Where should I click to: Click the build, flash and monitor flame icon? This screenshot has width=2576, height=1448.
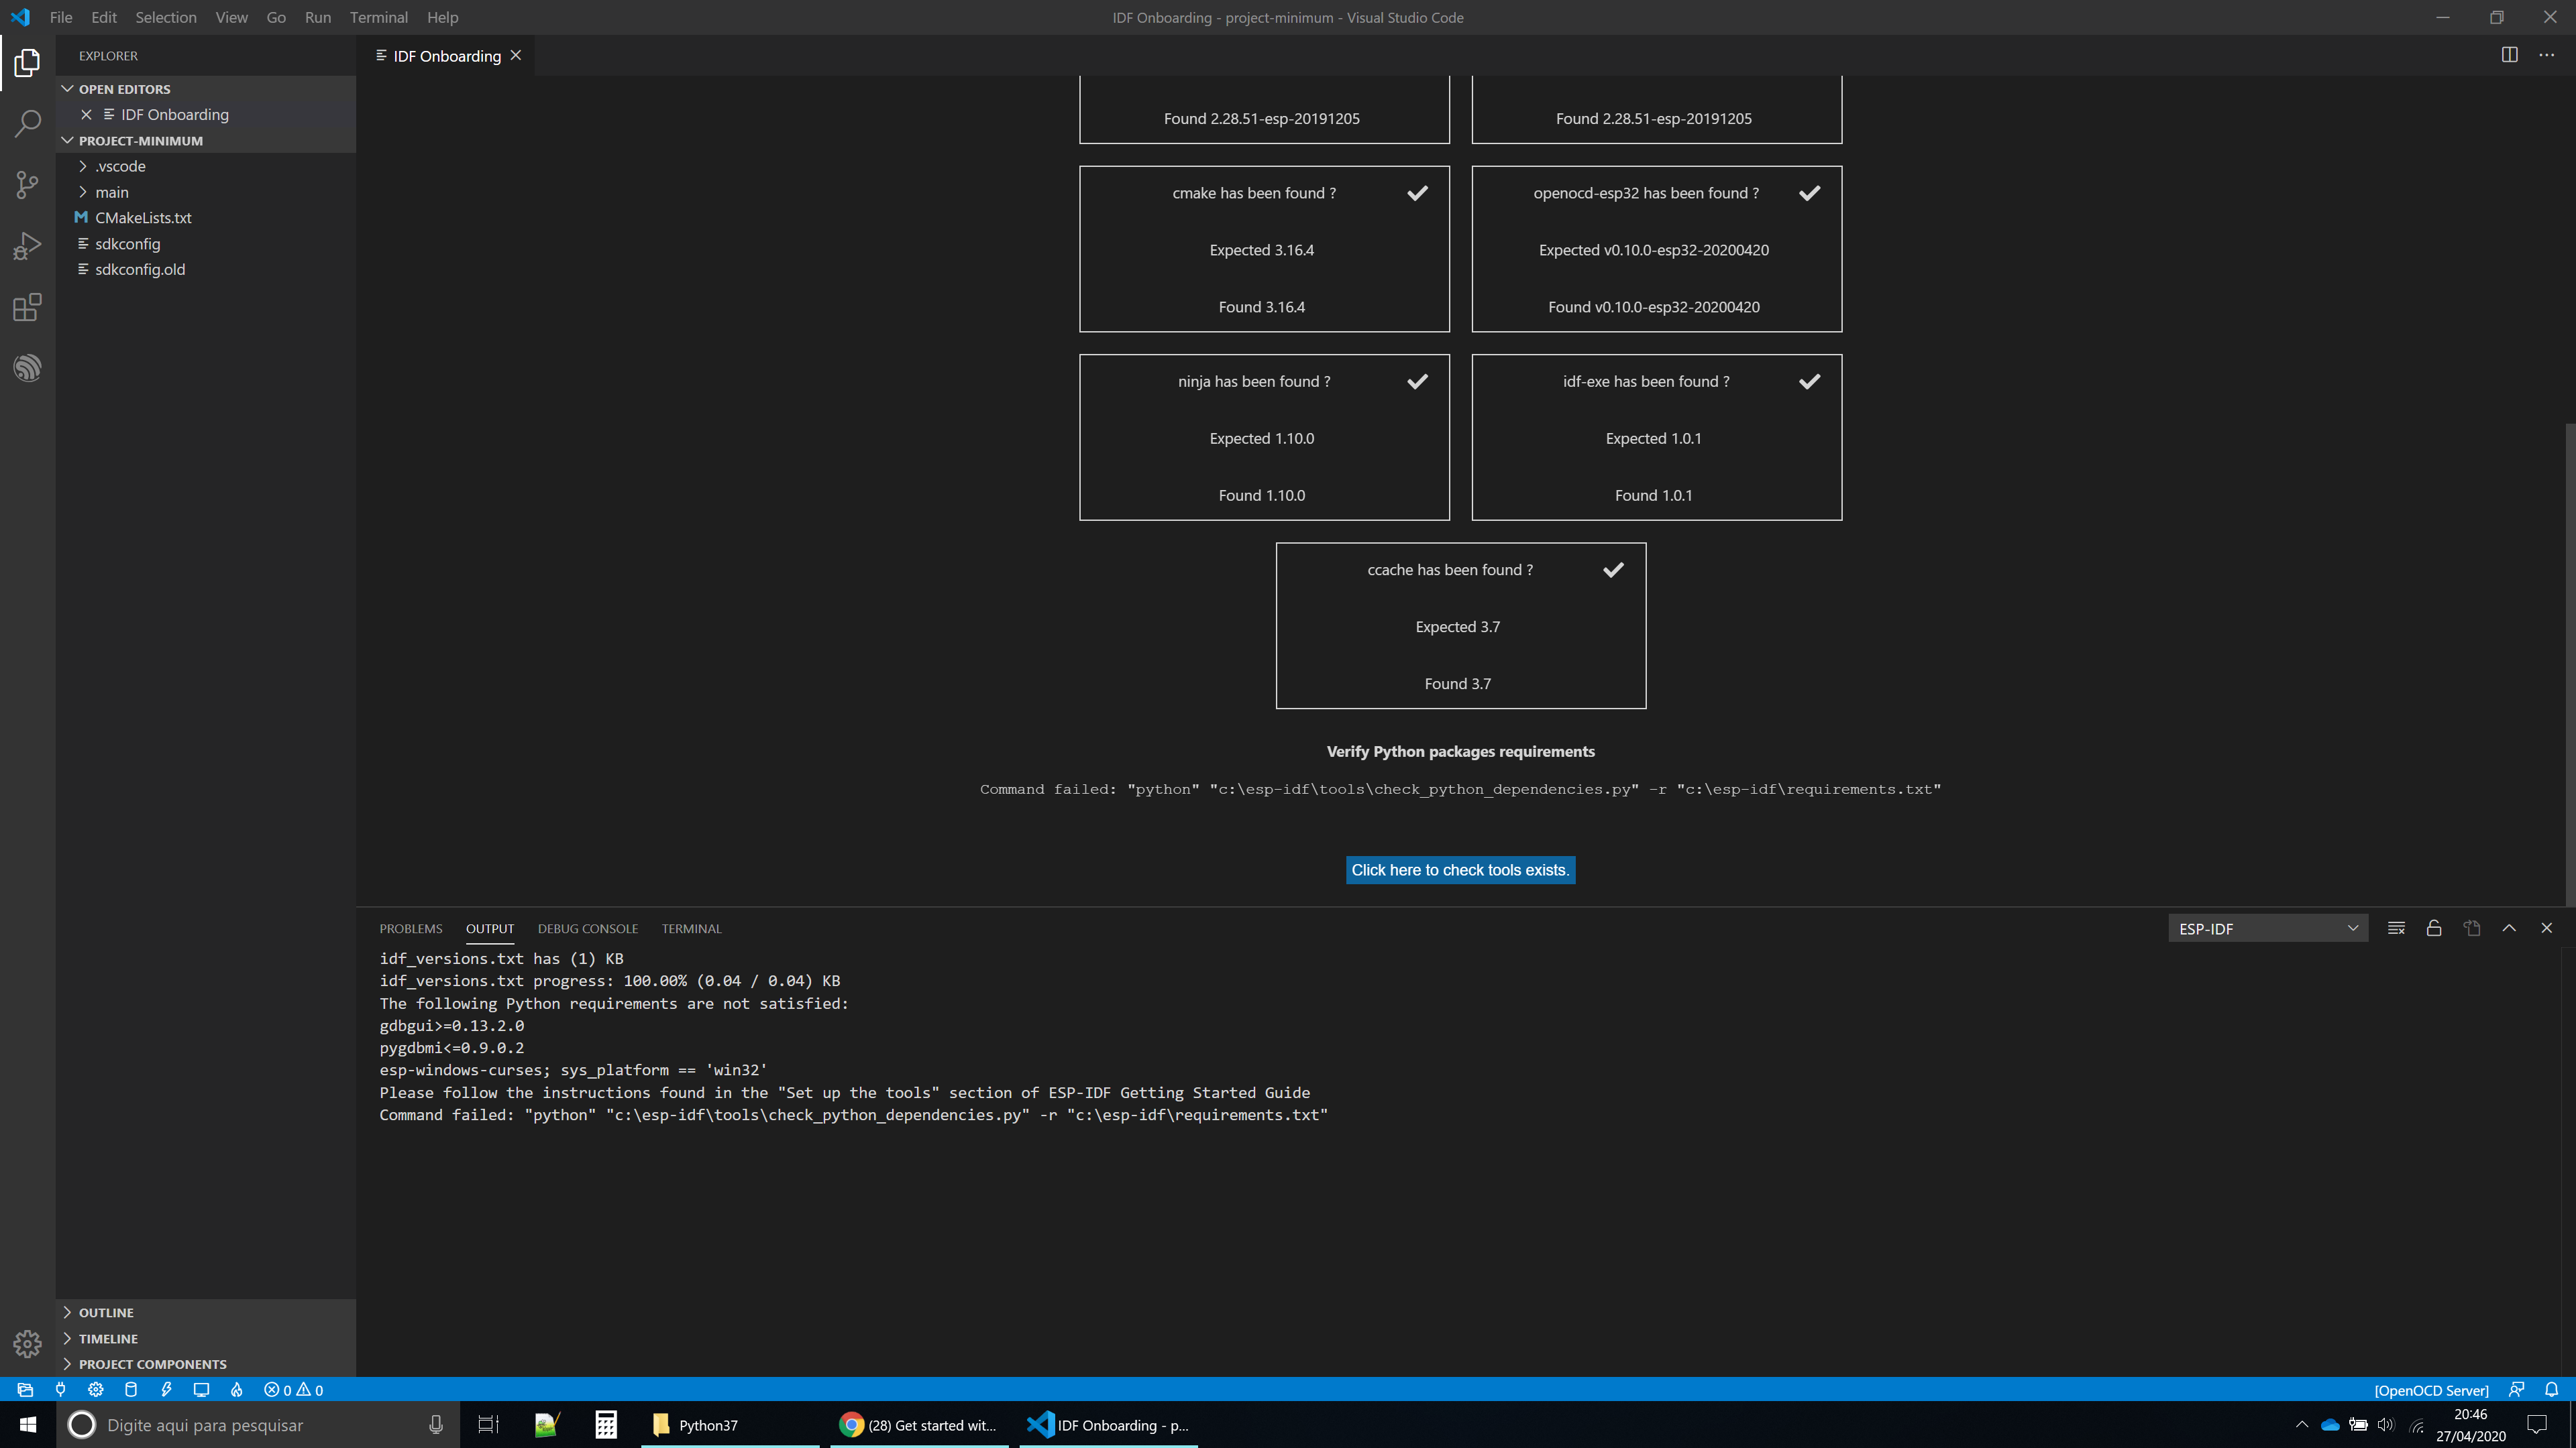[236, 1389]
